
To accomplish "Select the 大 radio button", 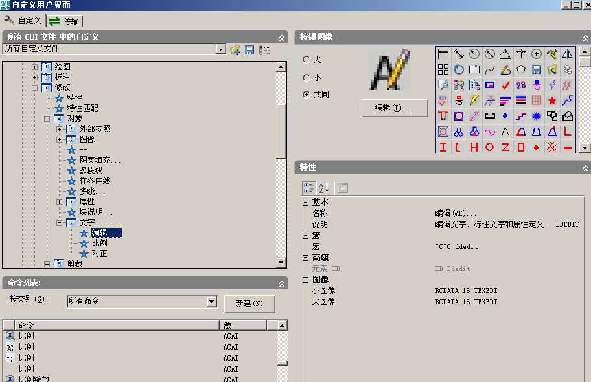I will click(307, 60).
